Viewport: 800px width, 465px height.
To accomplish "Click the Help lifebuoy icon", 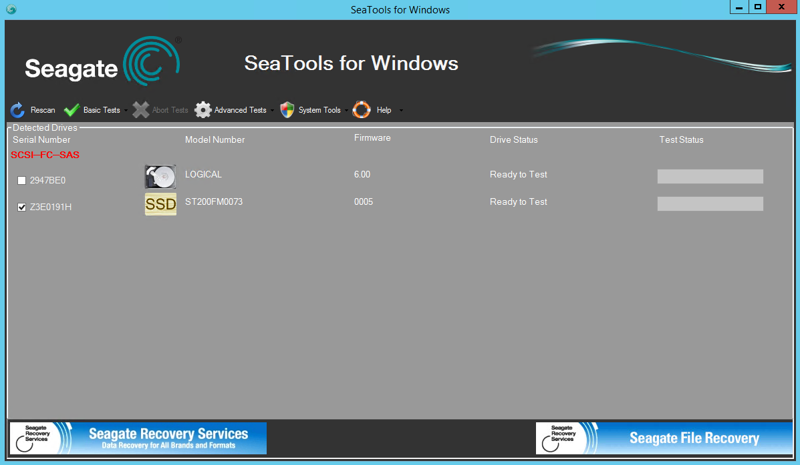I will (x=361, y=110).
